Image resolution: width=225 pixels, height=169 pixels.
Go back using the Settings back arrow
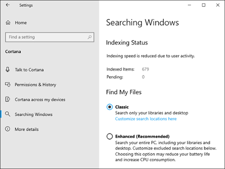click(x=8, y=5)
